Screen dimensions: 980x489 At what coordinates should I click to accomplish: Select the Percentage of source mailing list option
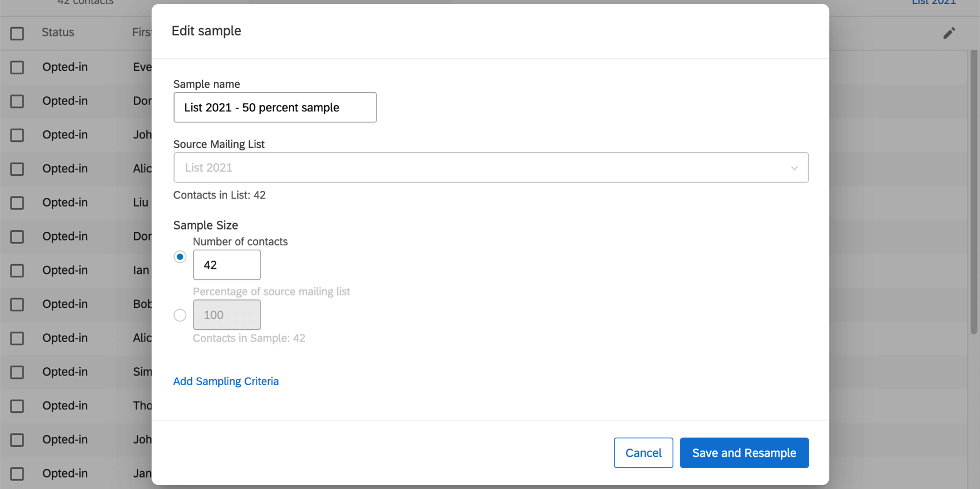(x=180, y=315)
